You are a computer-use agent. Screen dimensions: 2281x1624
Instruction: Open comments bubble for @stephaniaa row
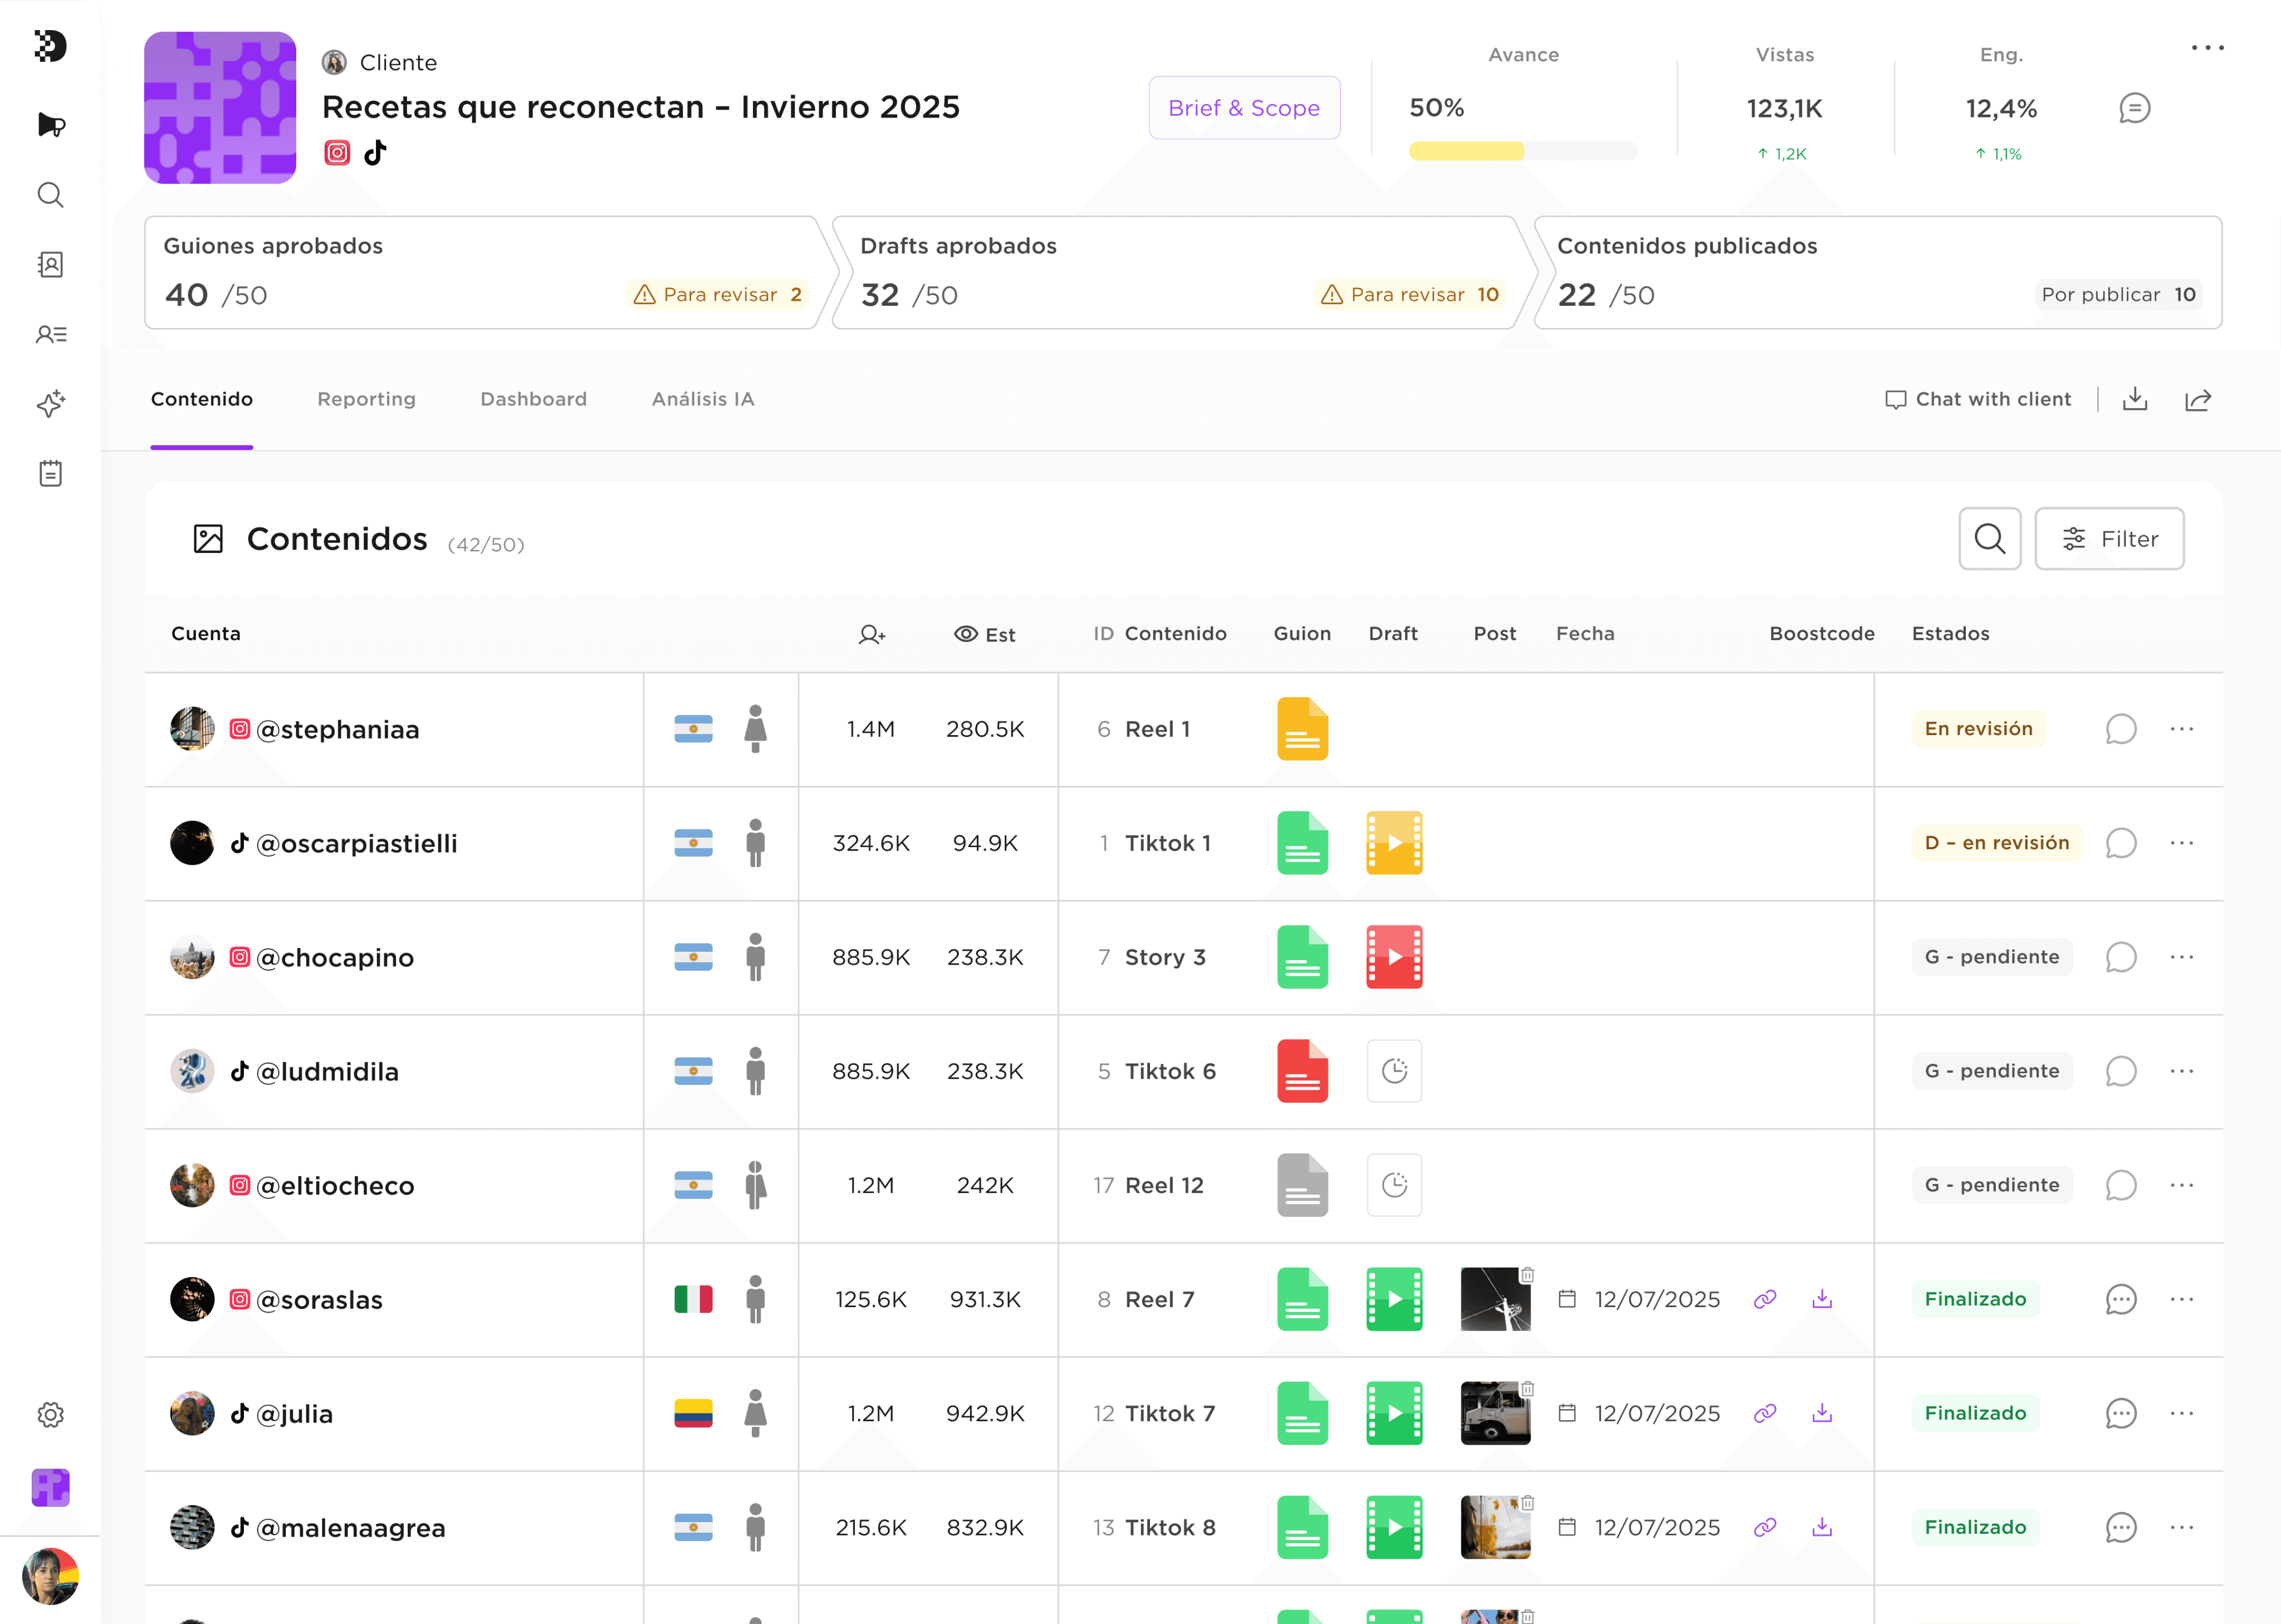pos(2120,729)
